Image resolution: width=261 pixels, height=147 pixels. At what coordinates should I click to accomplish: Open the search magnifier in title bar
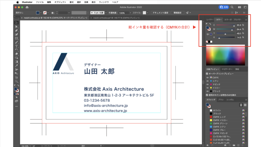(232, 7)
